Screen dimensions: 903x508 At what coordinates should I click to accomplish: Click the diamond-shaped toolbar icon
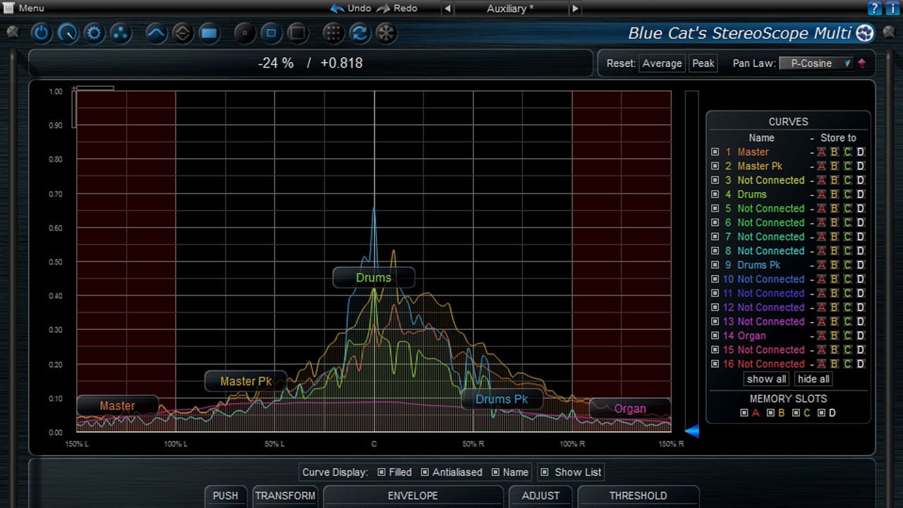pos(182,32)
